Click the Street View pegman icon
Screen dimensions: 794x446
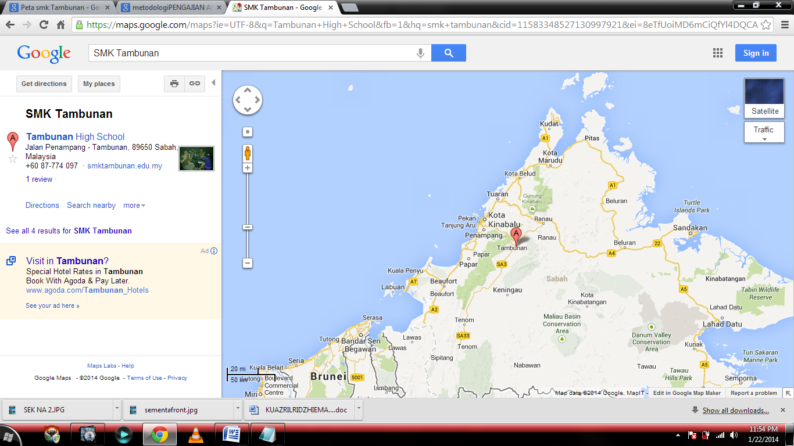(x=248, y=153)
